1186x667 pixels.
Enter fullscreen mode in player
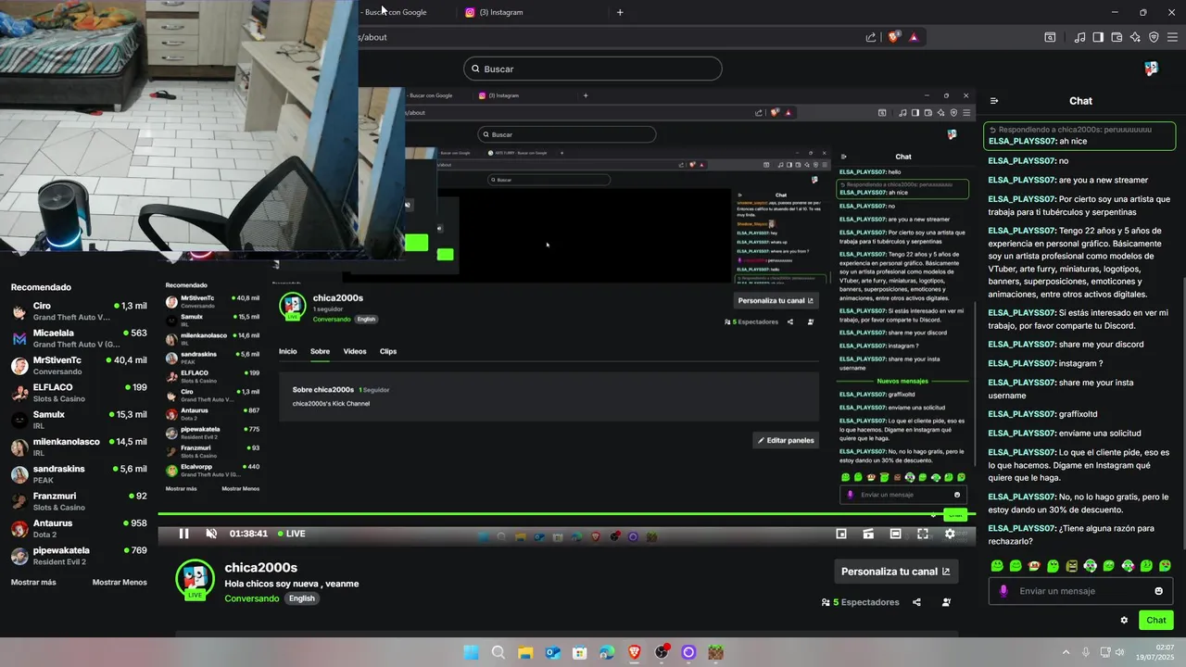[x=923, y=534]
